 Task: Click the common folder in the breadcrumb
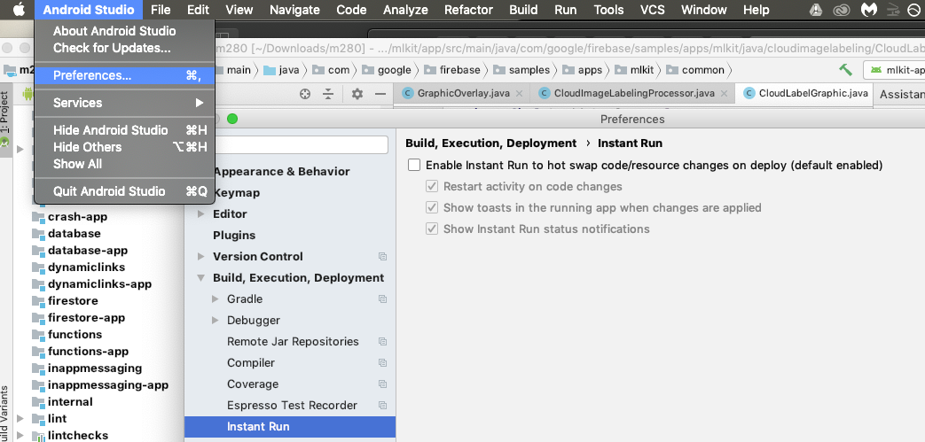695,70
